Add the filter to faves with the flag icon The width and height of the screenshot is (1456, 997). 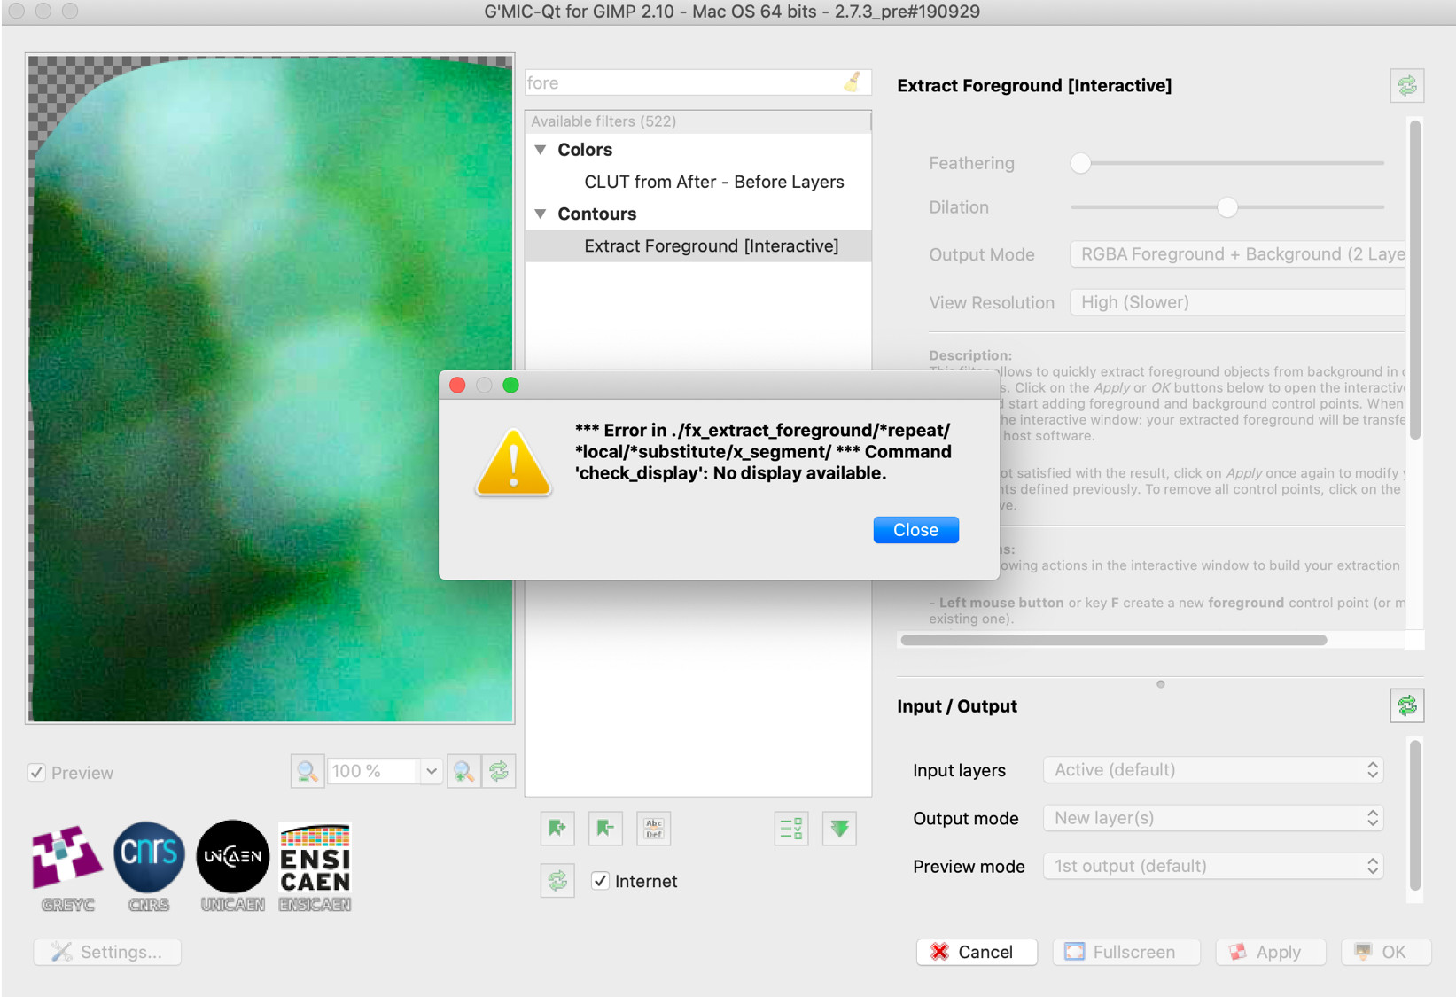557,829
